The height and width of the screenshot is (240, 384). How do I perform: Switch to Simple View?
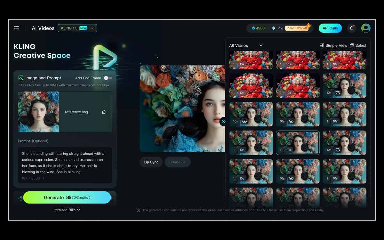(x=333, y=45)
